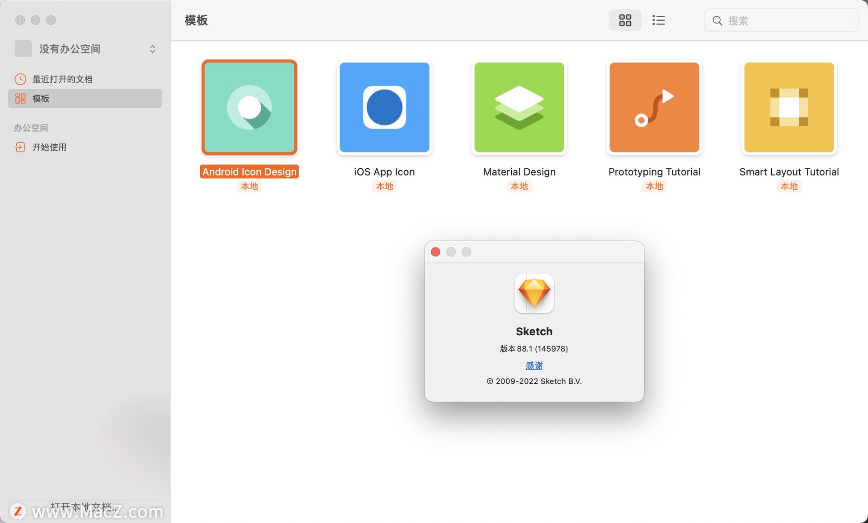Open the 没有办公空间 workspace switcher
The image size is (868, 523).
click(x=86, y=49)
